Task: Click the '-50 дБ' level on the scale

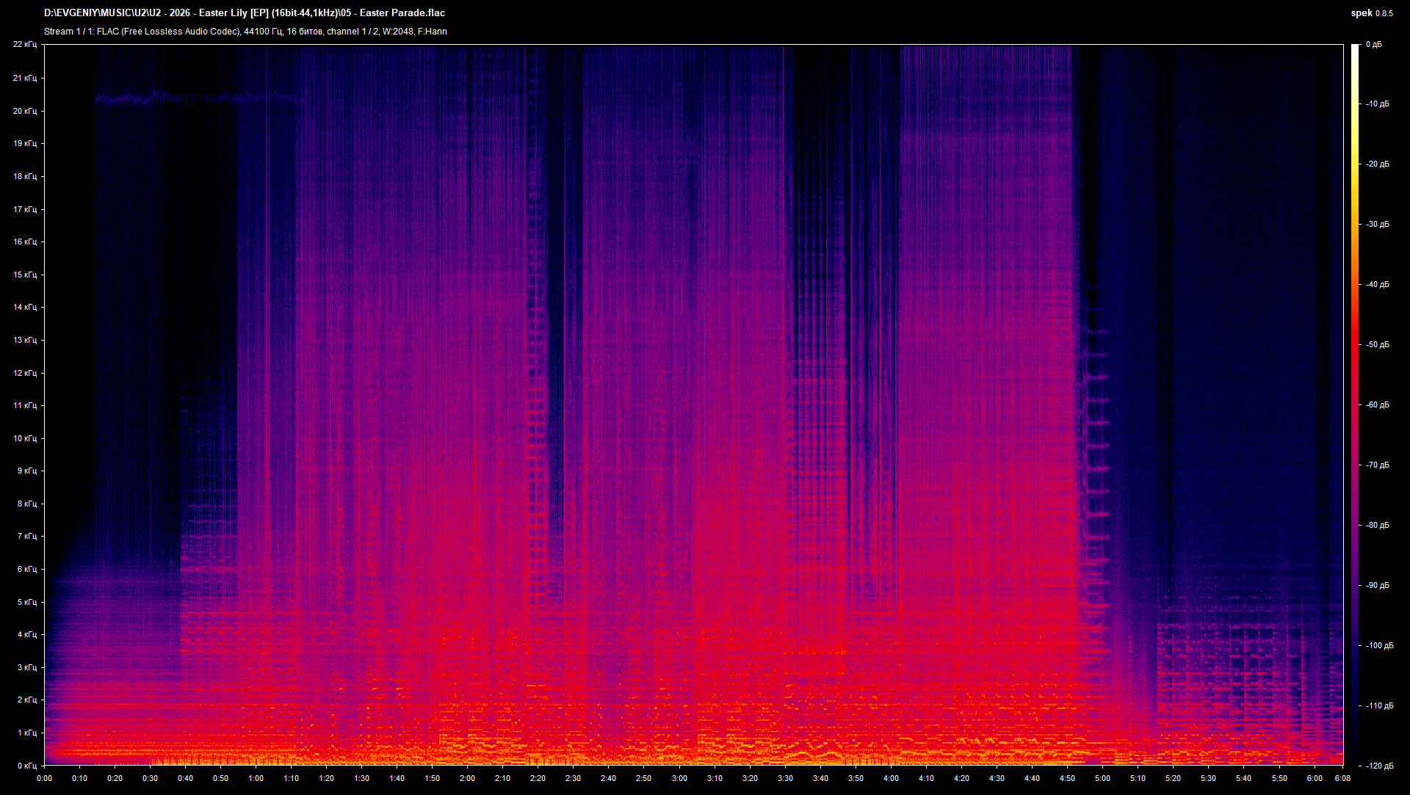Action: pyautogui.click(x=1378, y=345)
